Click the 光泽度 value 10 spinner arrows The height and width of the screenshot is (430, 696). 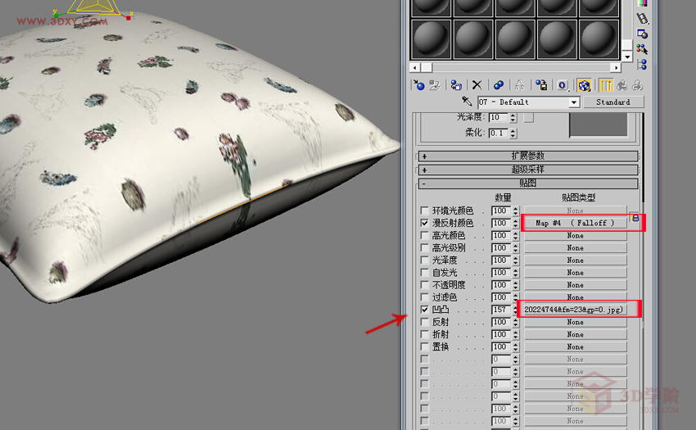pyautogui.click(x=513, y=117)
